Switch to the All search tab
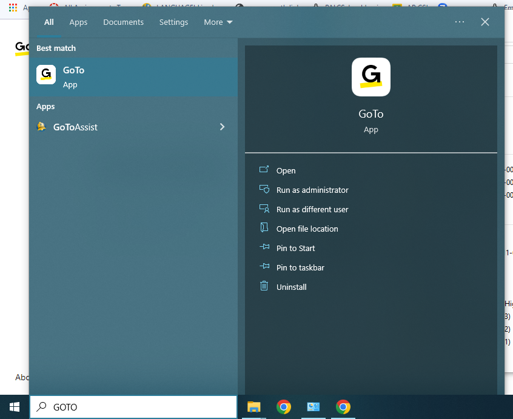 pyautogui.click(x=49, y=22)
